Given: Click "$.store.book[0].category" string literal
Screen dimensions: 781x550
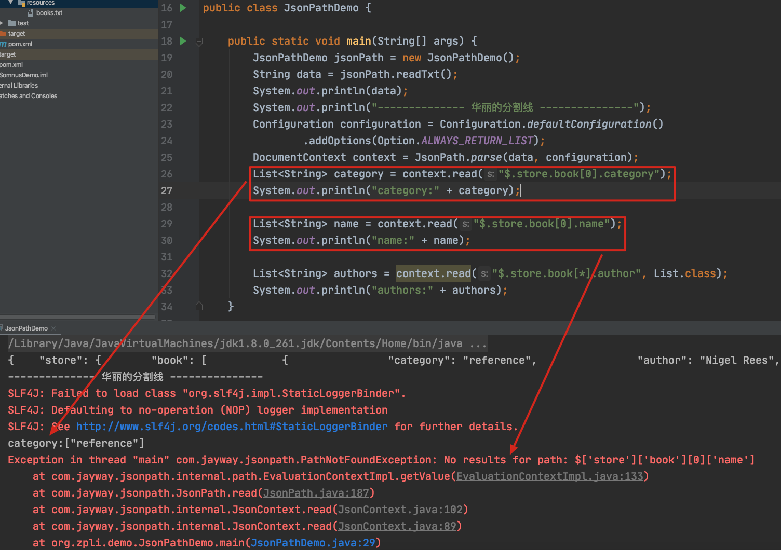Looking at the screenshot, I should 578,174.
